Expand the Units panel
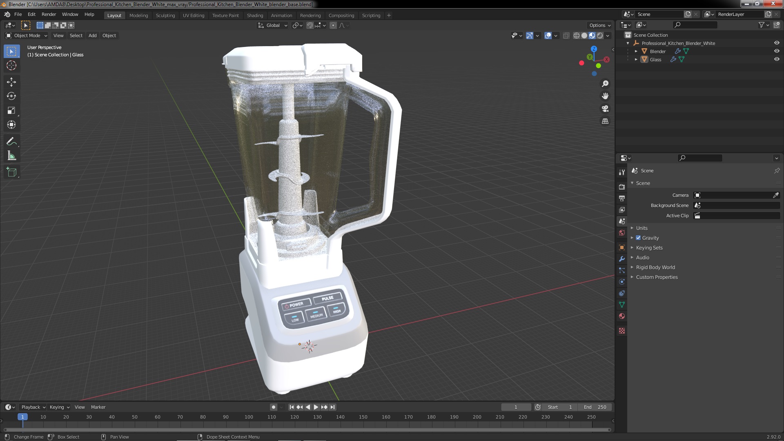 click(x=641, y=228)
